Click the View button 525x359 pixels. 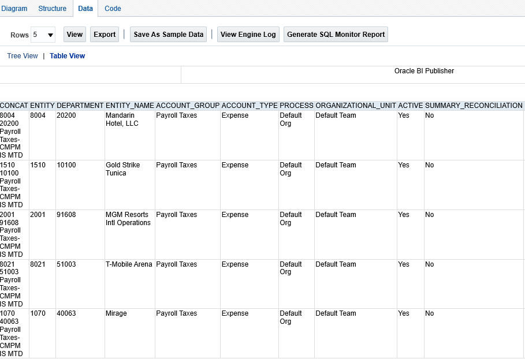[x=75, y=35]
